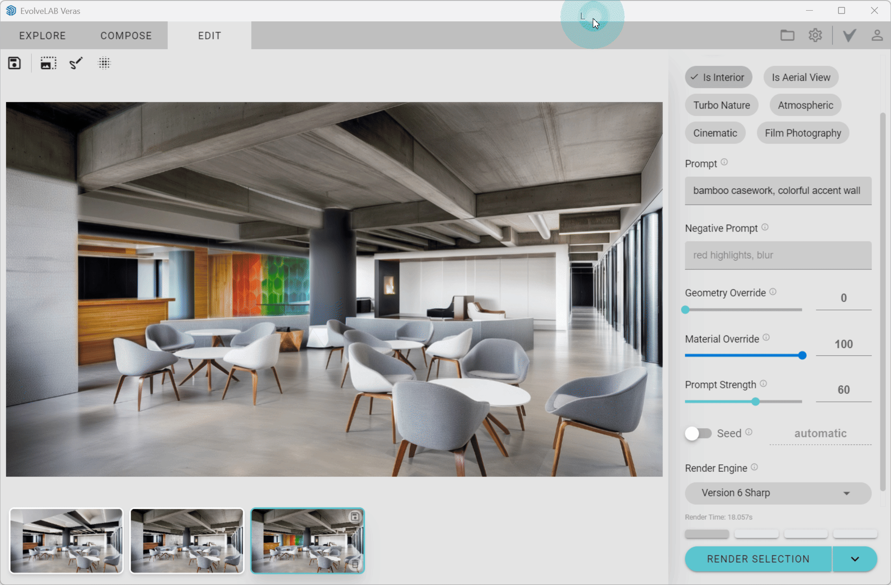Click the Seed automatic value field
Image resolution: width=891 pixels, height=585 pixels.
(x=820, y=433)
